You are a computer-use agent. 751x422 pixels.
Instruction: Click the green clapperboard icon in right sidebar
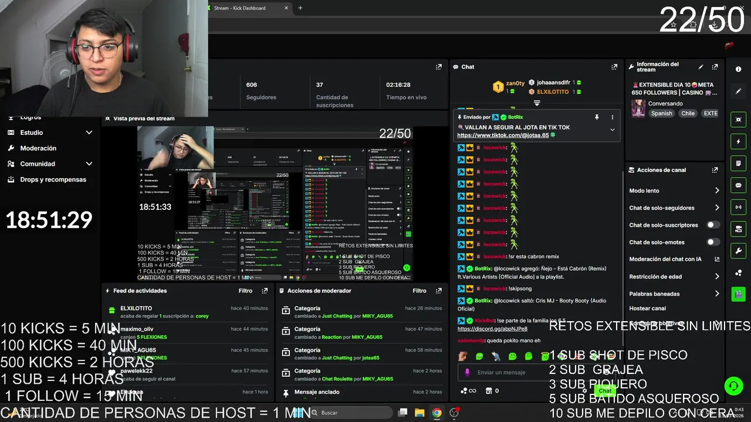pyautogui.click(x=738, y=294)
